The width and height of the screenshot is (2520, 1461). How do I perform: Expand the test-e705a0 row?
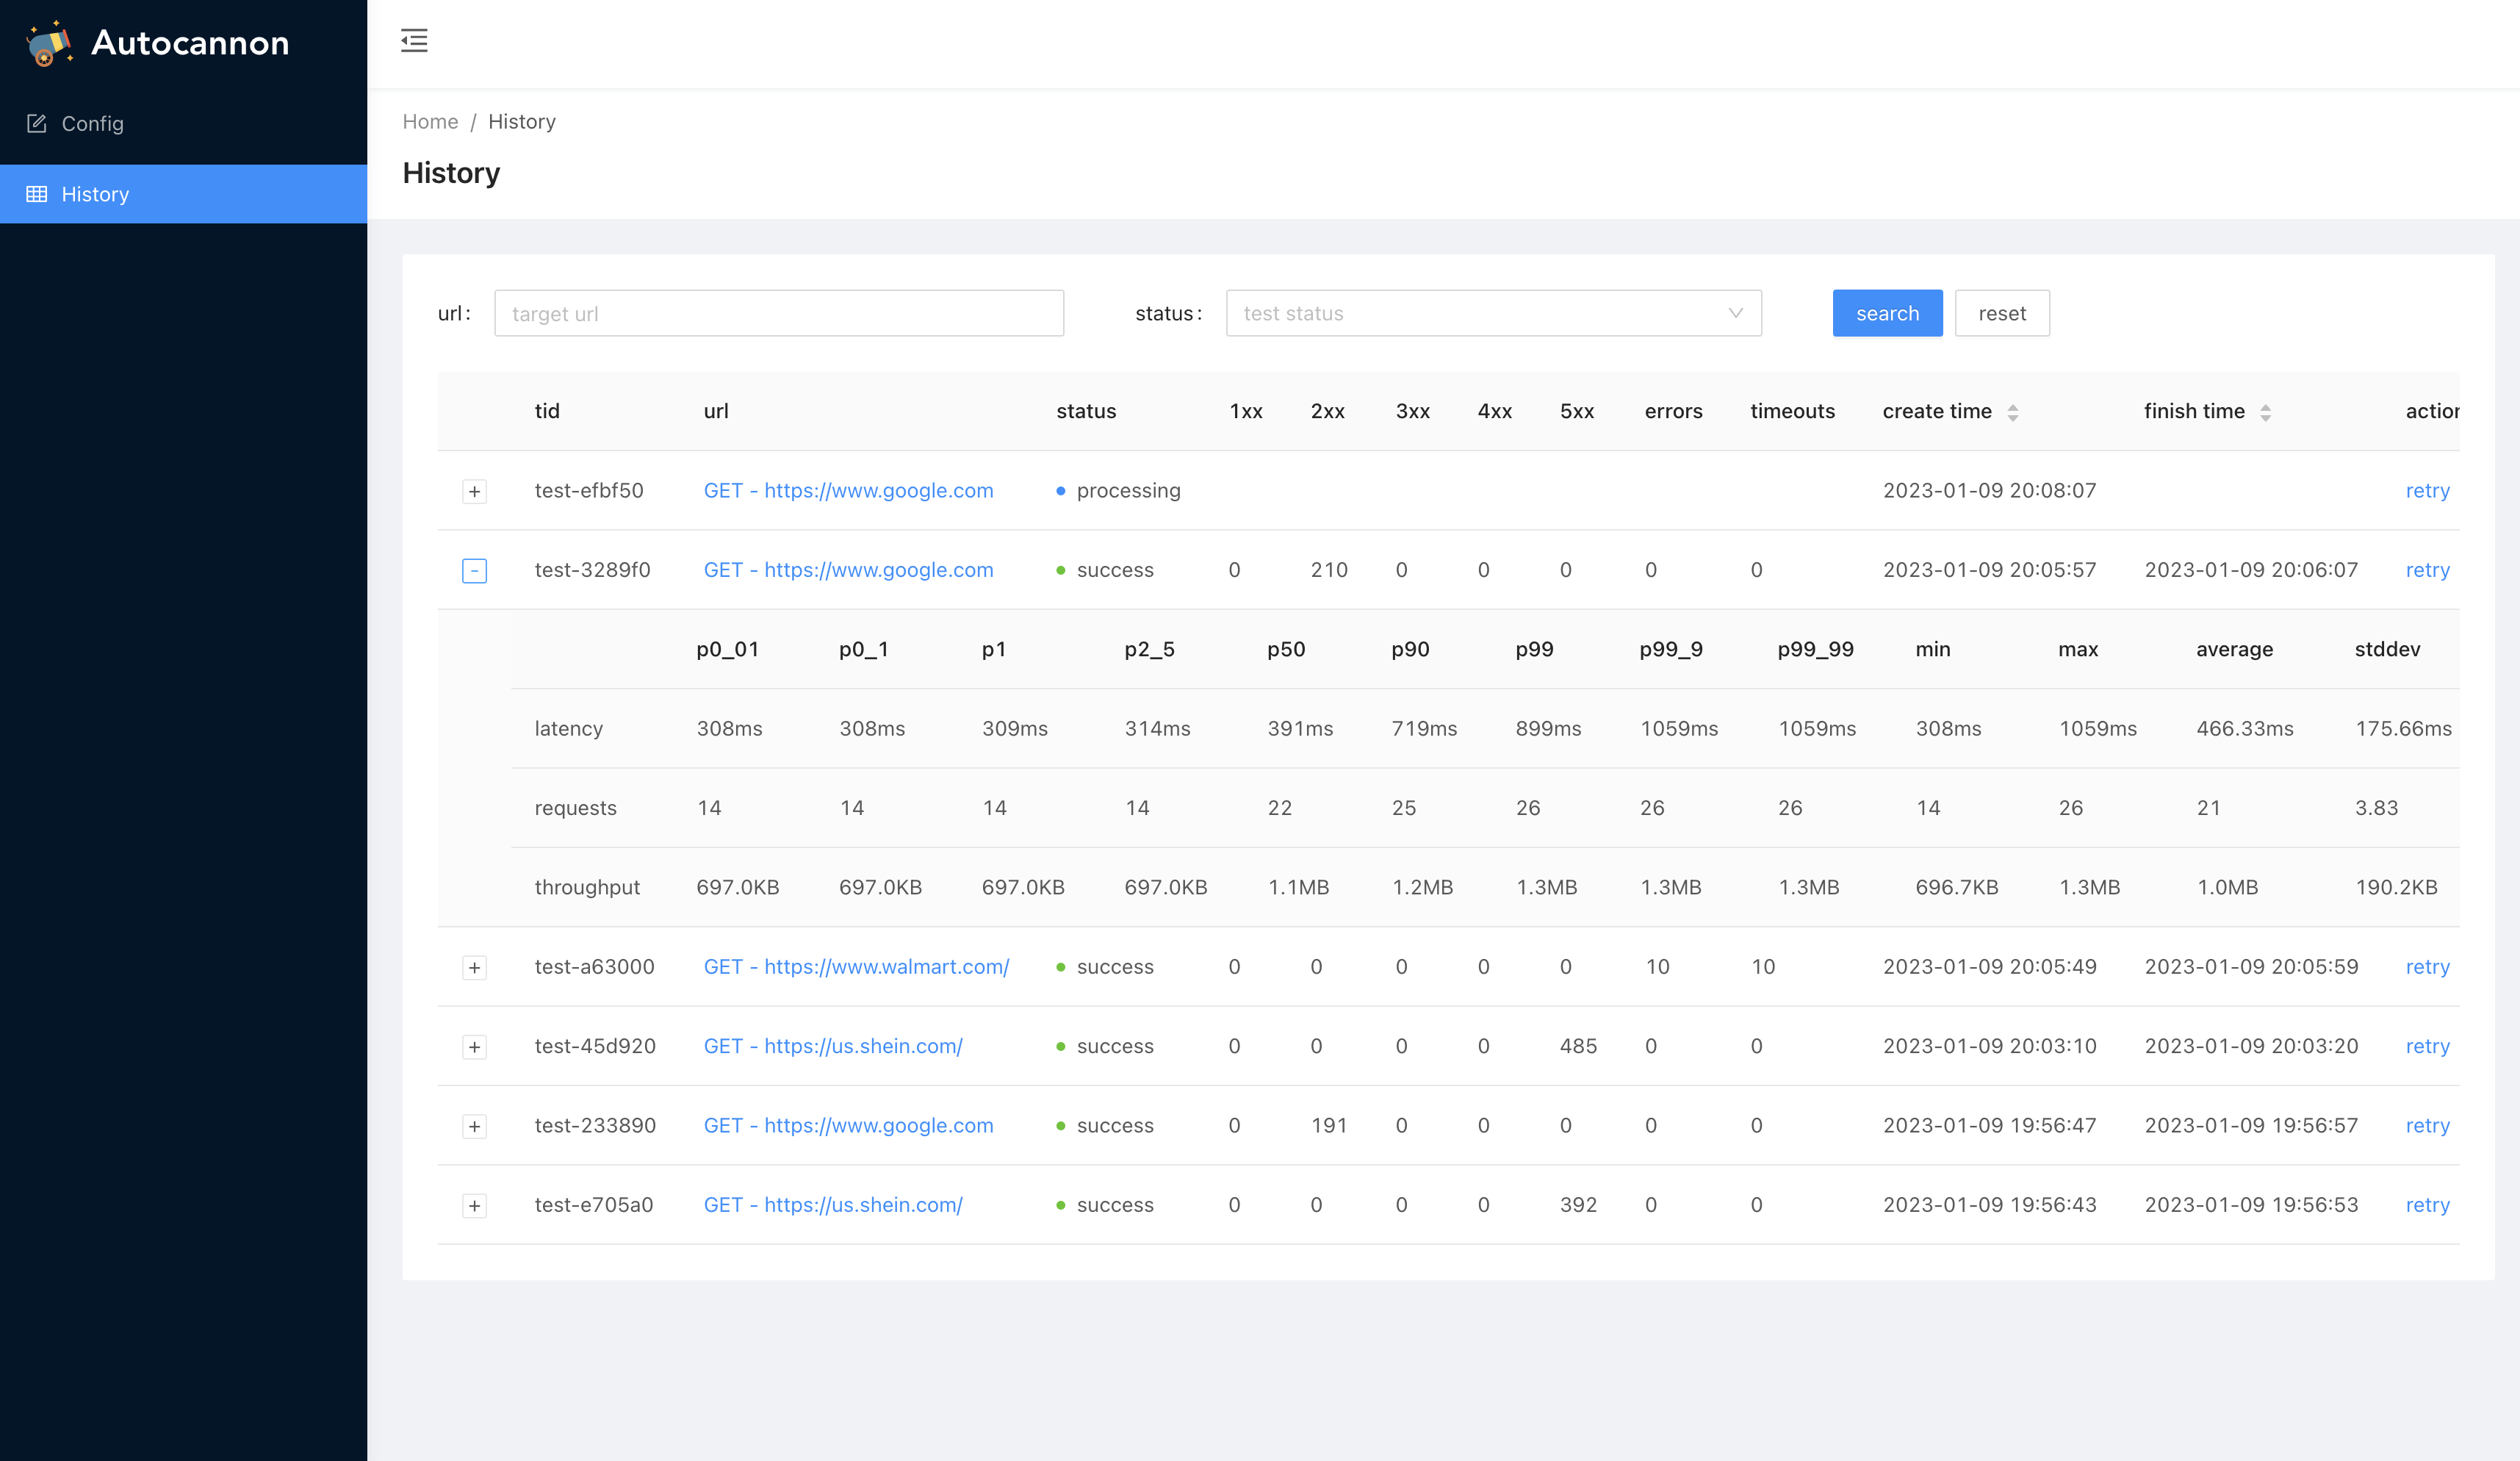tap(475, 1205)
